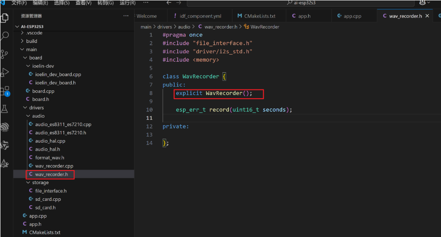
Task: Open 文件(F) menu
Action: 19,3
